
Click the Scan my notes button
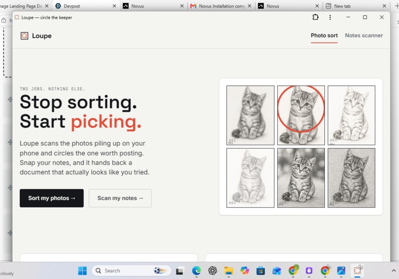click(x=120, y=198)
